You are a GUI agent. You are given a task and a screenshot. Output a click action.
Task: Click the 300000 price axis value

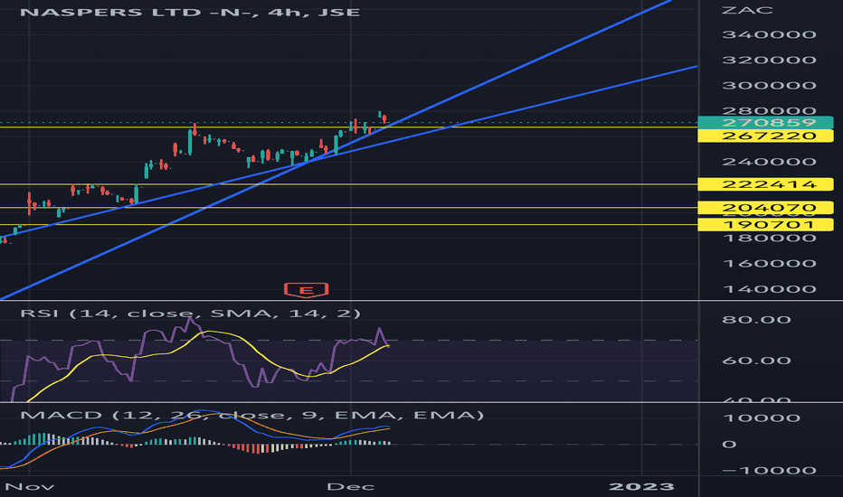click(770, 86)
